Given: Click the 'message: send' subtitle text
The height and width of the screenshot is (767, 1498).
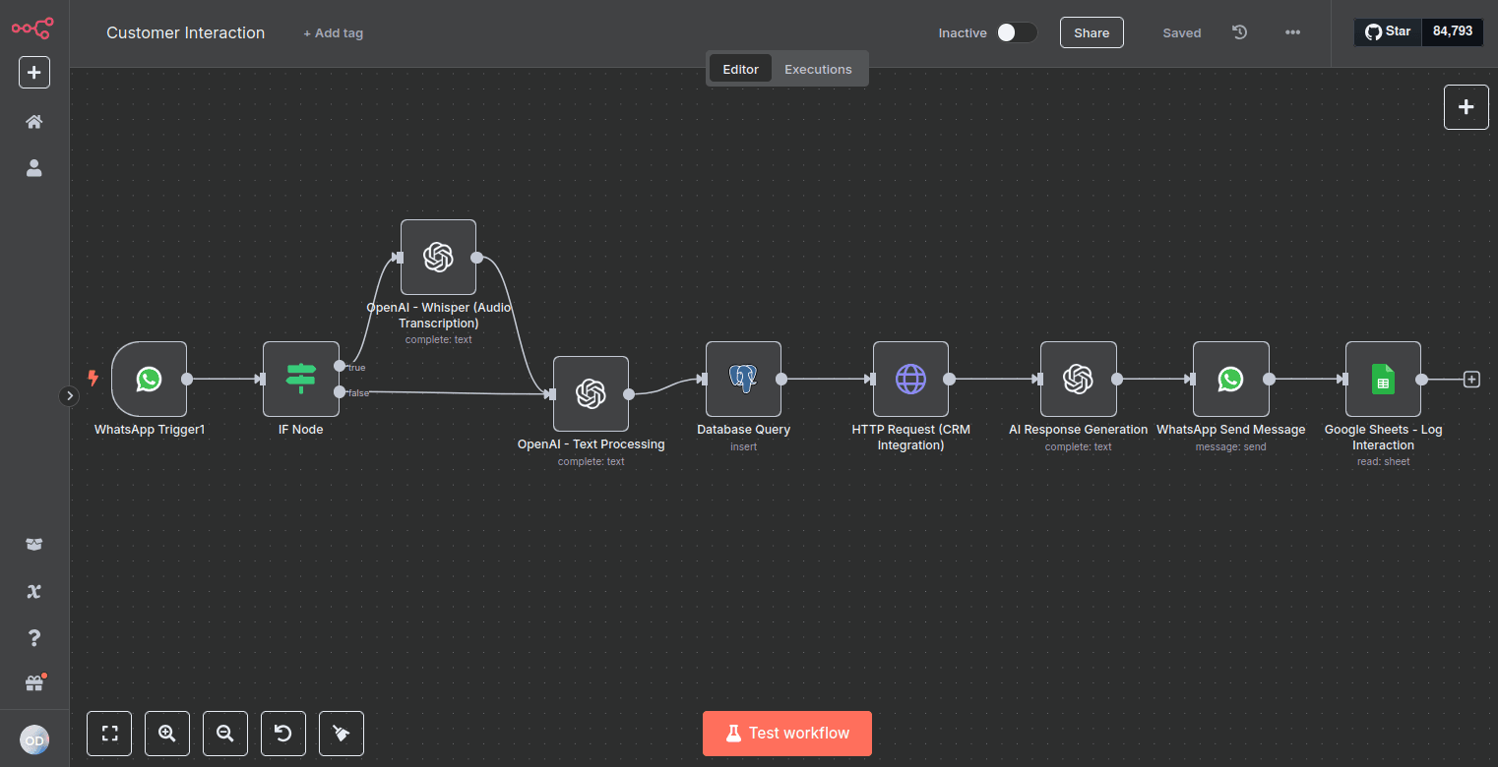Looking at the screenshot, I should pyautogui.click(x=1231, y=446).
